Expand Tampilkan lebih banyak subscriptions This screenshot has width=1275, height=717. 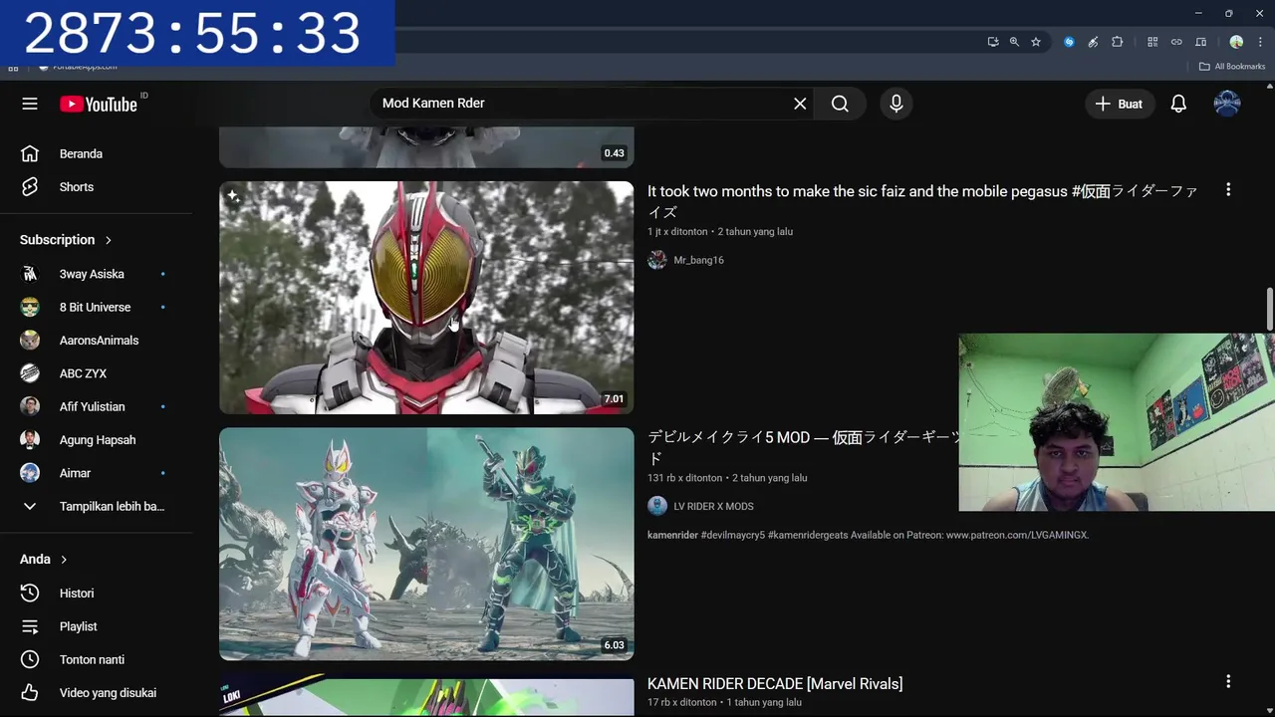[96, 506]
